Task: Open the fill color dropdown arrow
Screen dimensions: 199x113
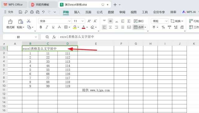Action: coord(78,27)
